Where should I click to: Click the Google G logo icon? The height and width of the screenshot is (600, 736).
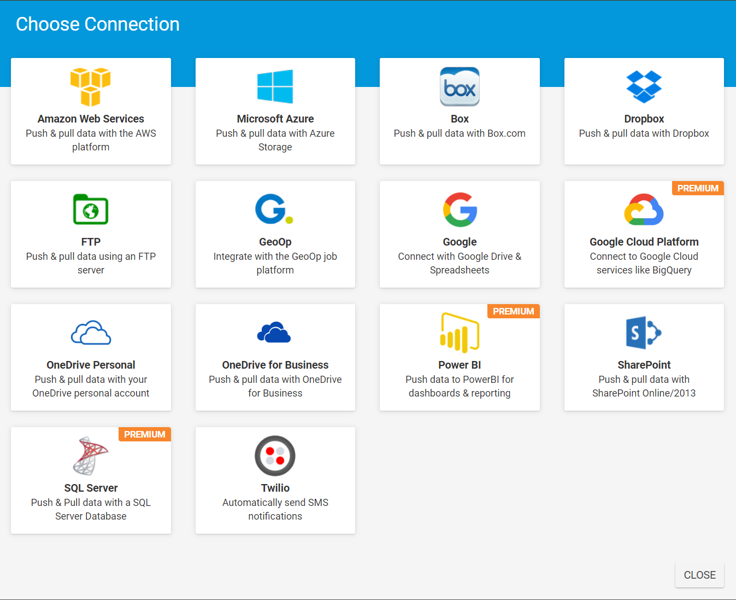(460, 209)
